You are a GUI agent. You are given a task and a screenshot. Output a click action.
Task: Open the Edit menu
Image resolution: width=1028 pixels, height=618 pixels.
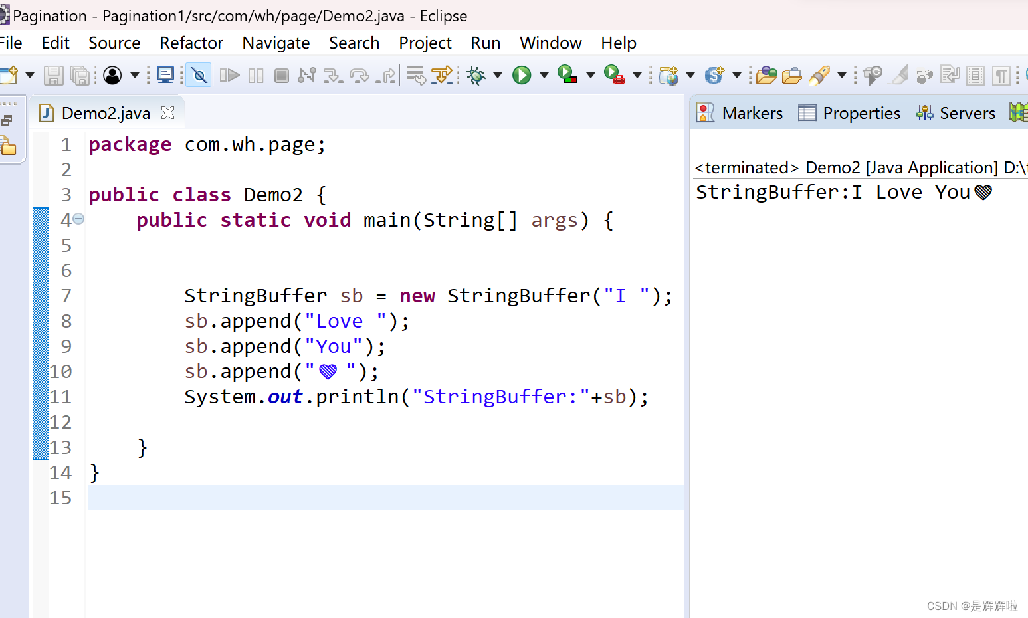[55, 43]
